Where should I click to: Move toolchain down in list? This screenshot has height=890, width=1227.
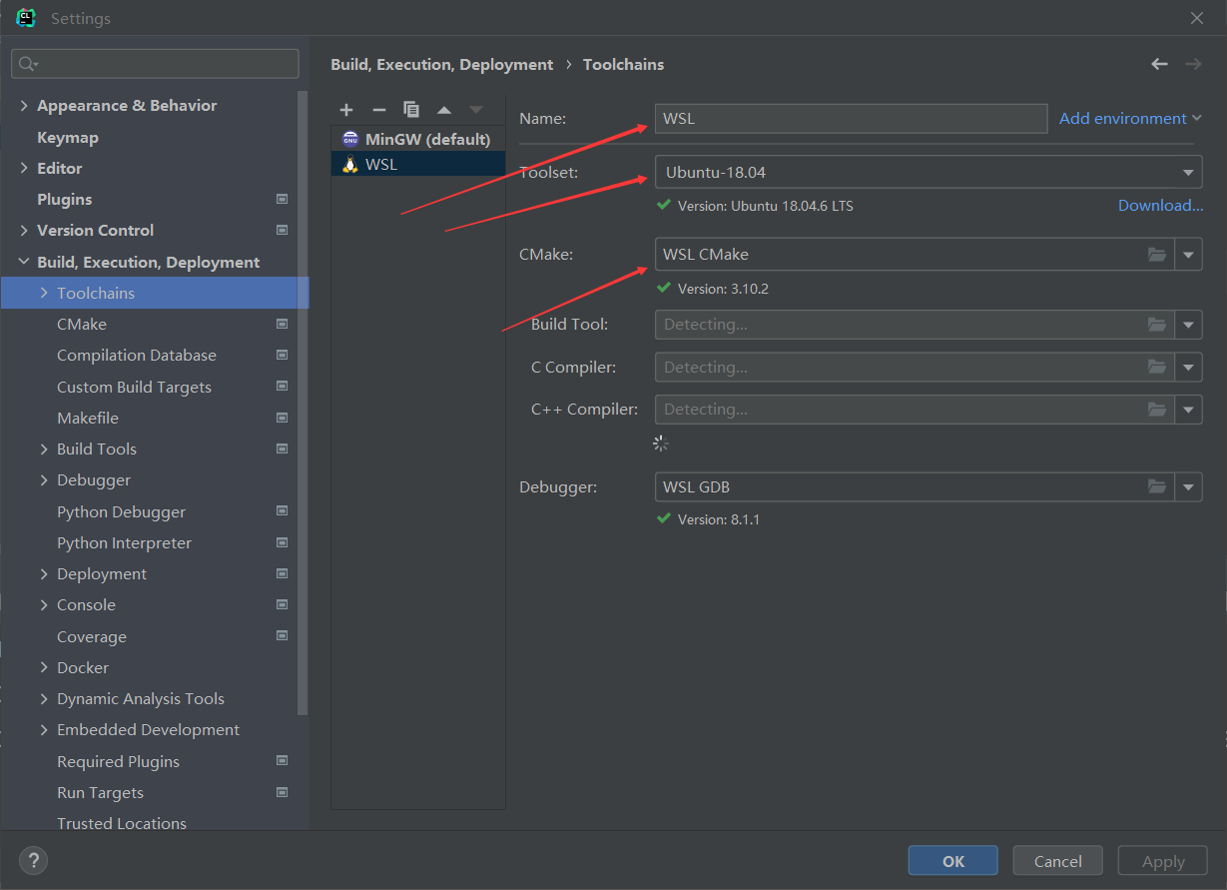point(476,110)
